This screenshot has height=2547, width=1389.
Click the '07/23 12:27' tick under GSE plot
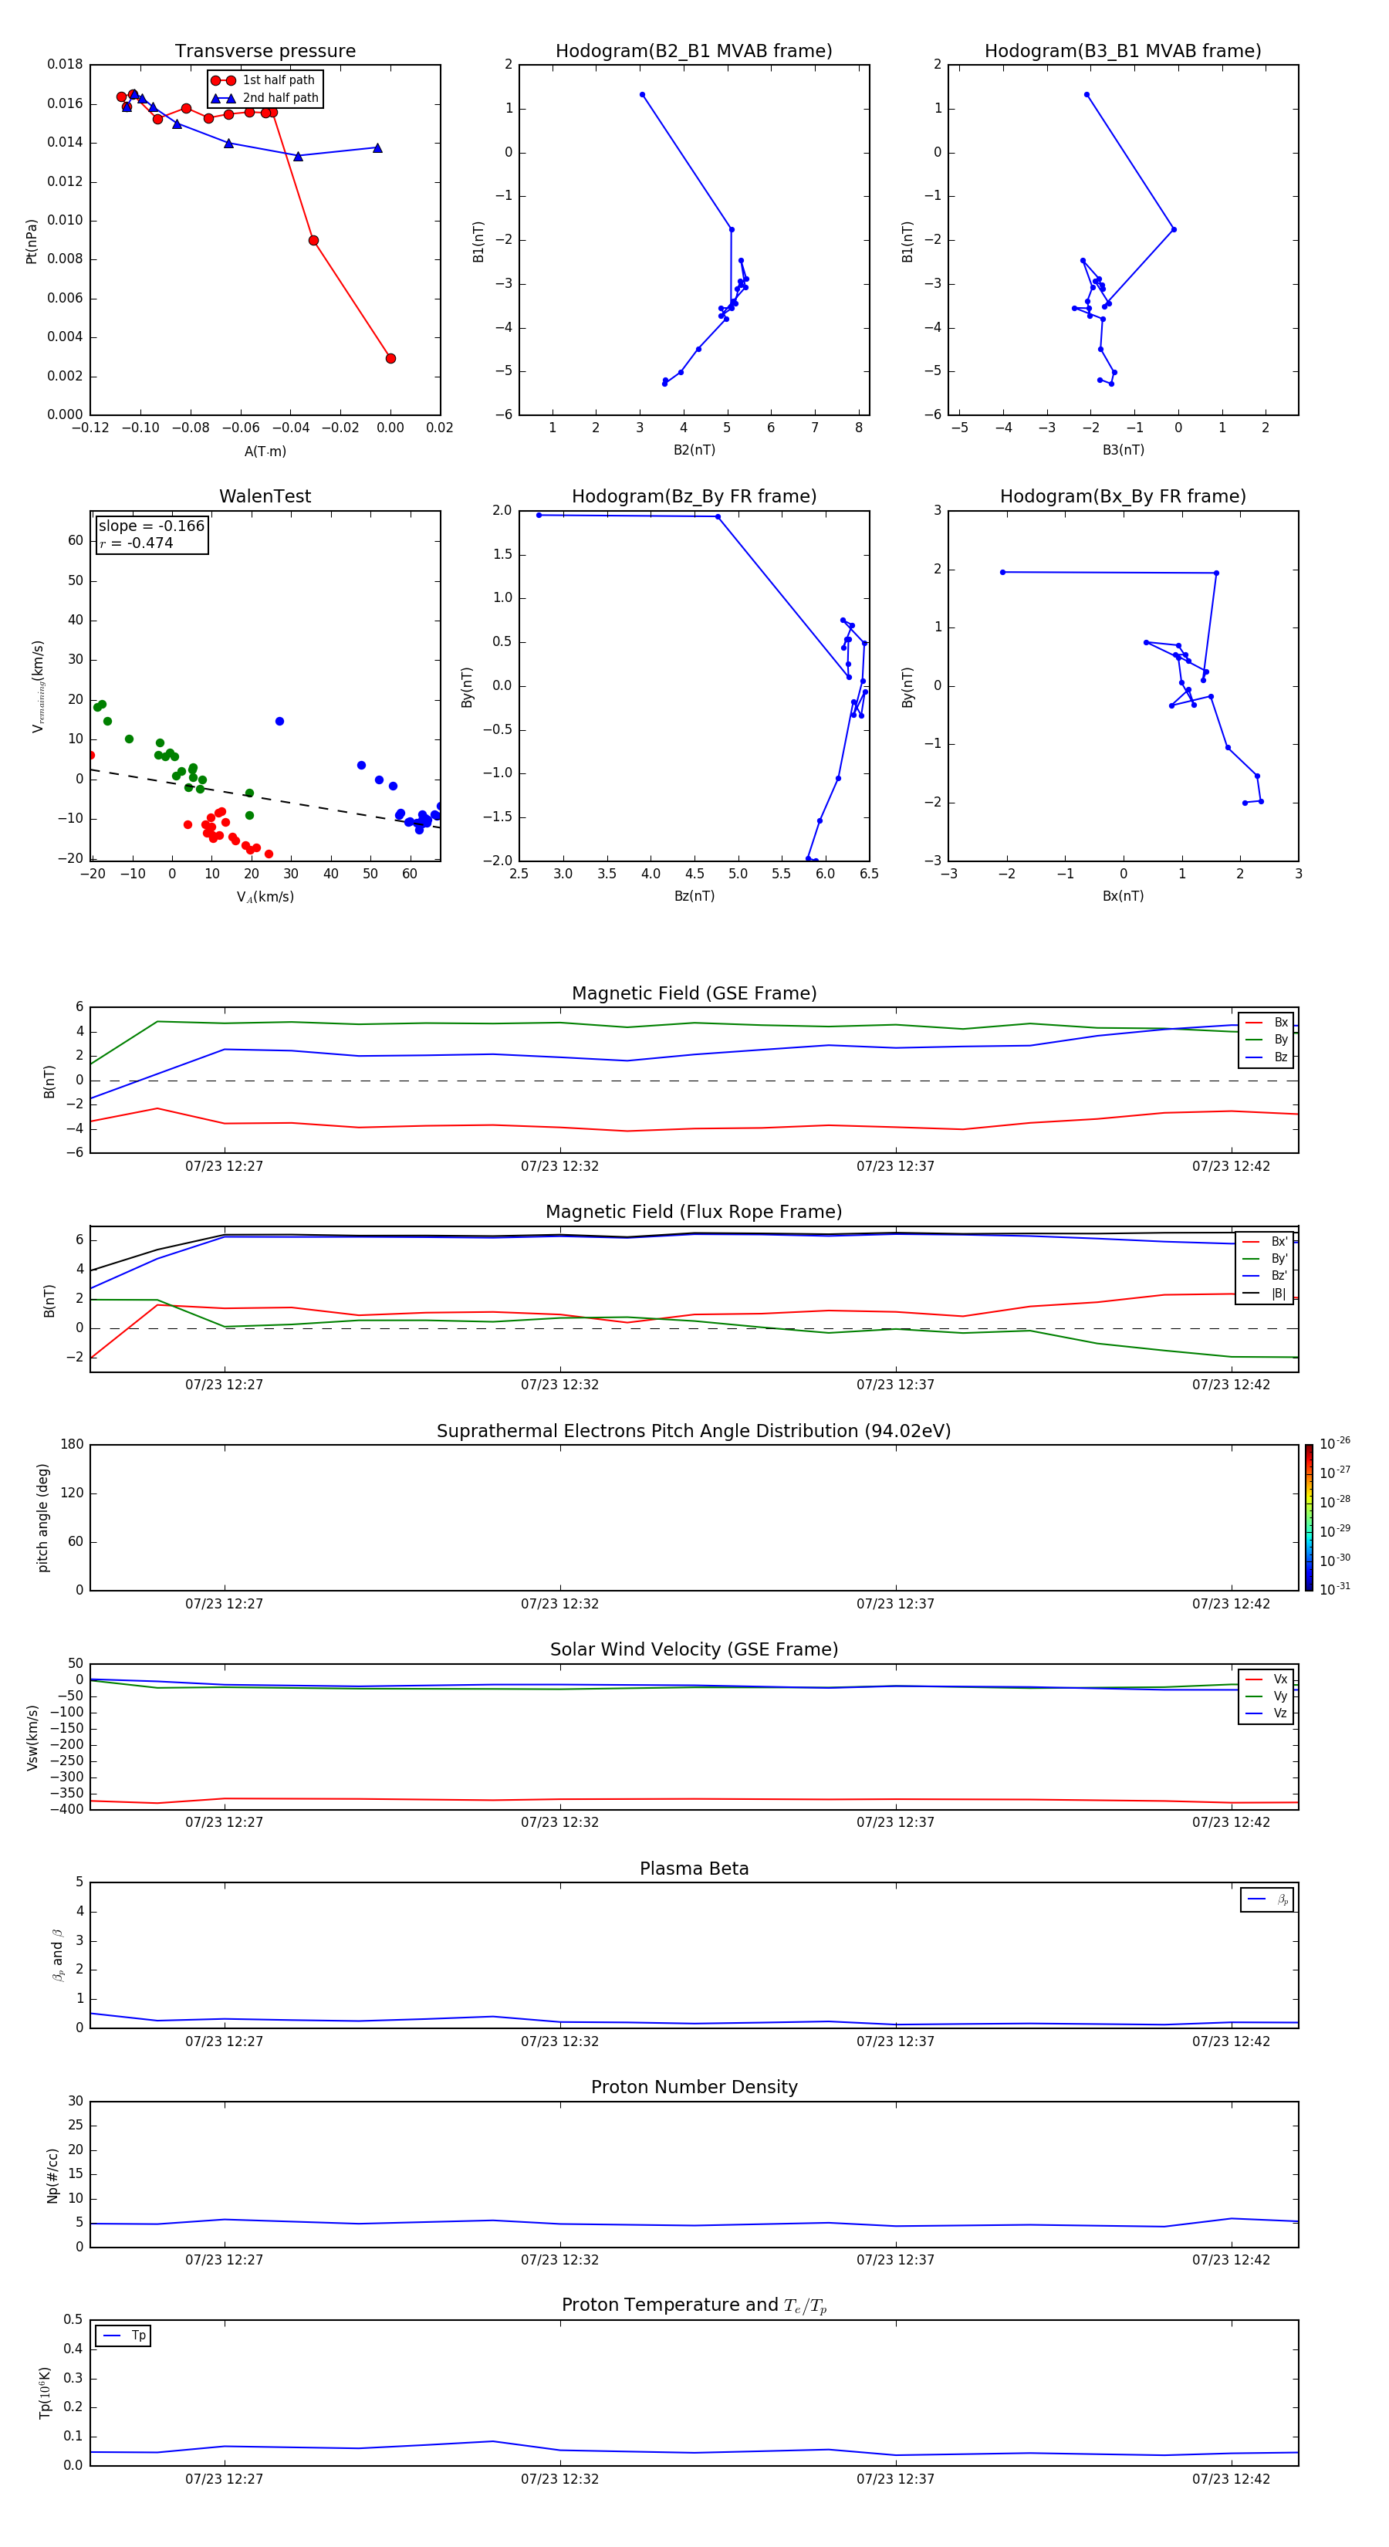[x=225, y=1165]
